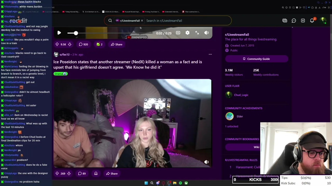The height and width of the screenshot is (186, 332).
Task: Click chat user MarkCarney's name
Action: click(x=11, y=66)
